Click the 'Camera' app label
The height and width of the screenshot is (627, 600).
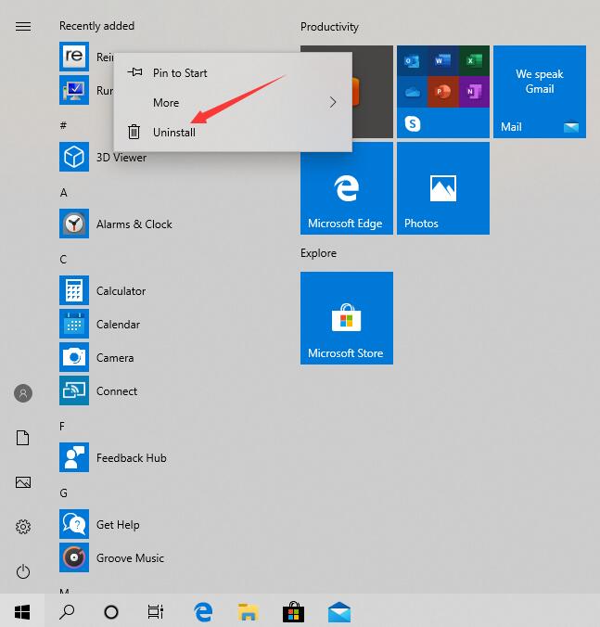(115, 357)
